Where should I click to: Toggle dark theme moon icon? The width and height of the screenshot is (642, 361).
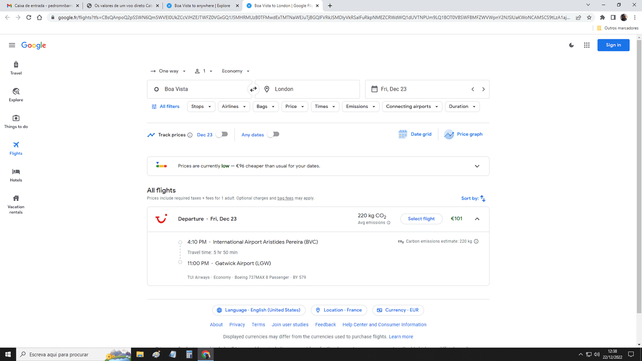coord(571,45)
